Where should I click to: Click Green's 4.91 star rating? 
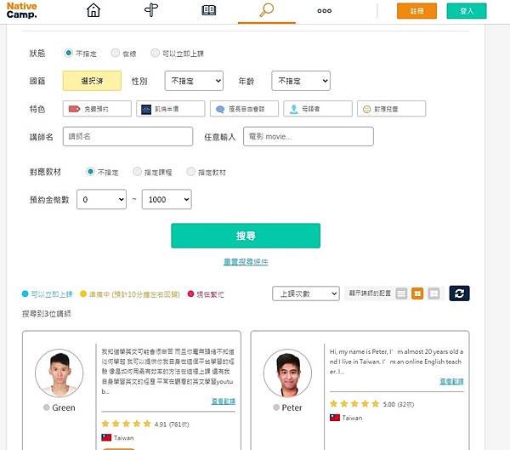coord(145,424)
